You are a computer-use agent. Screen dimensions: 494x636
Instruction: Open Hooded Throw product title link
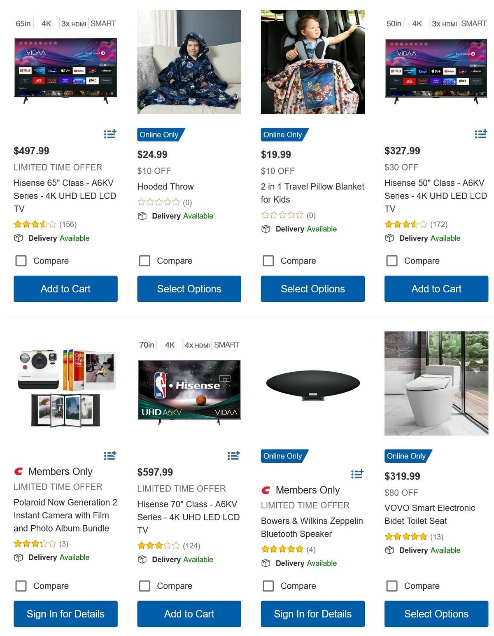click(x=165, y=186)
